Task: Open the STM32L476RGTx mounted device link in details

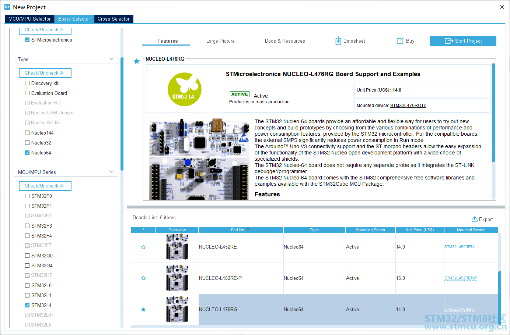Action: click(x=408, y=106)
